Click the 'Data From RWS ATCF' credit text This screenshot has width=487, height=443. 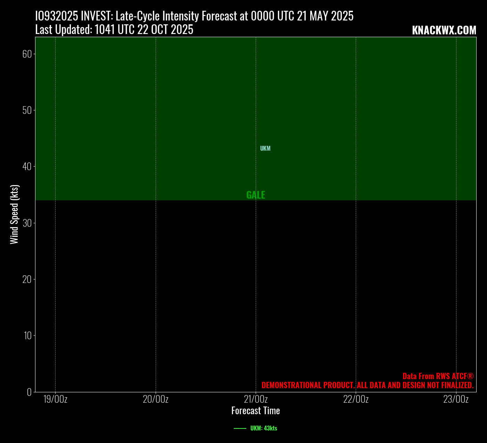[x=438, y=376]
